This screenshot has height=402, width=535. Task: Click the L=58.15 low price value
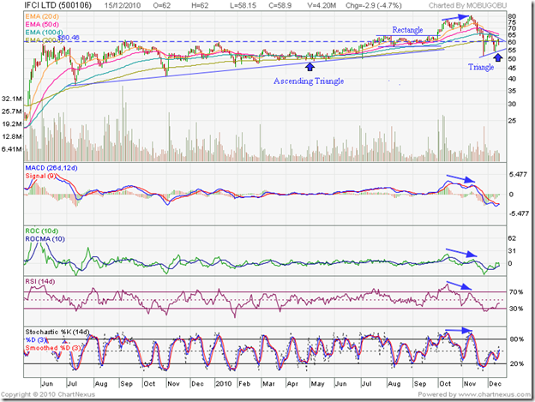coord(243,5)
